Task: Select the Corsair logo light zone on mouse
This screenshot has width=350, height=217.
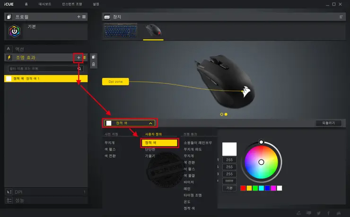Action: (x=246, y=92)
